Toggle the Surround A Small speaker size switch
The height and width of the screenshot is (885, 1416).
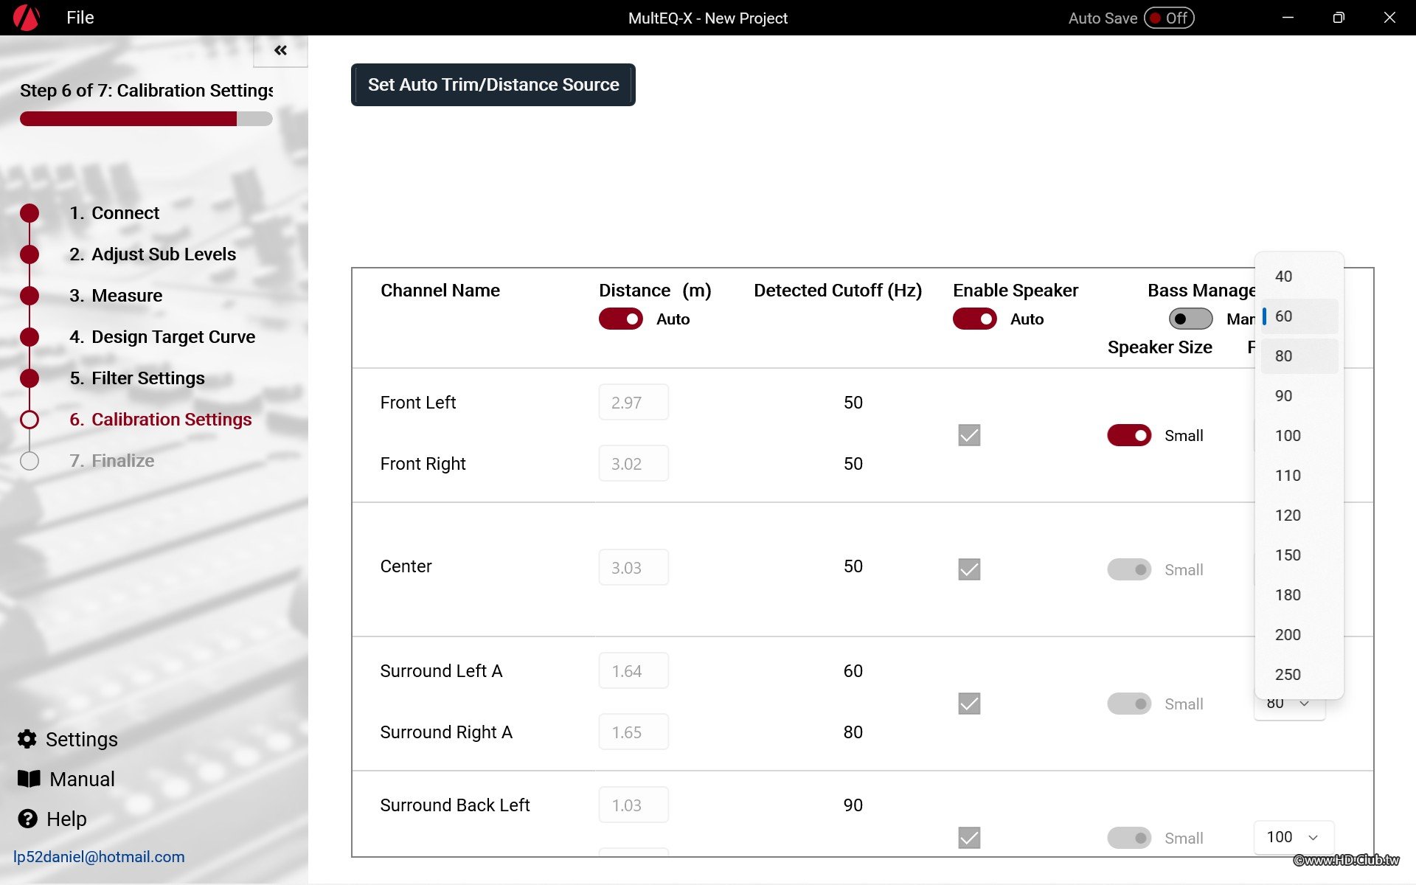(1129, 704)
